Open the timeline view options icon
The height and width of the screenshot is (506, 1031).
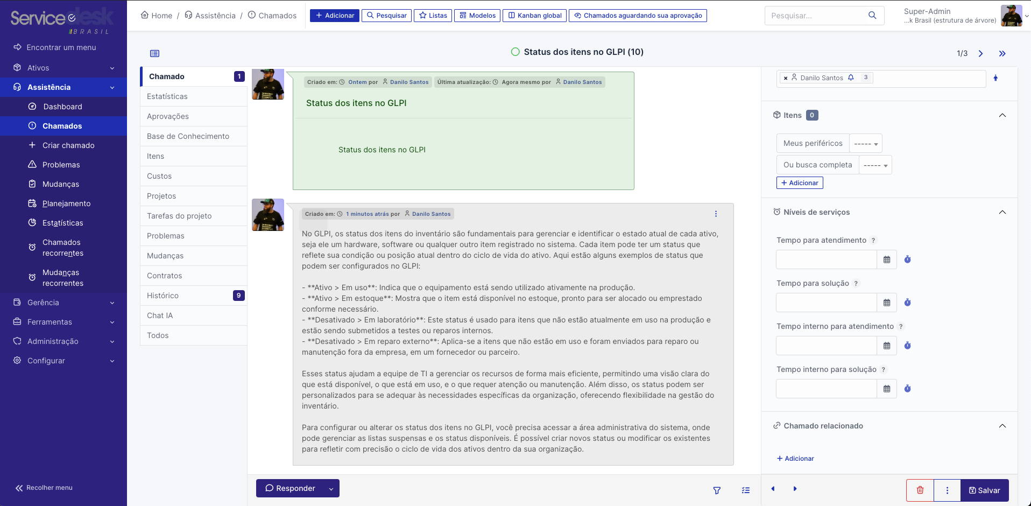(746, 490)
